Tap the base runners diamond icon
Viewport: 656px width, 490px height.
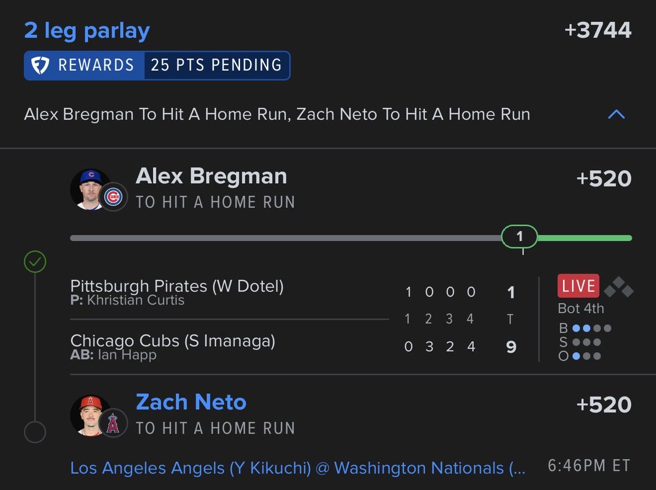tap(618, 287)
